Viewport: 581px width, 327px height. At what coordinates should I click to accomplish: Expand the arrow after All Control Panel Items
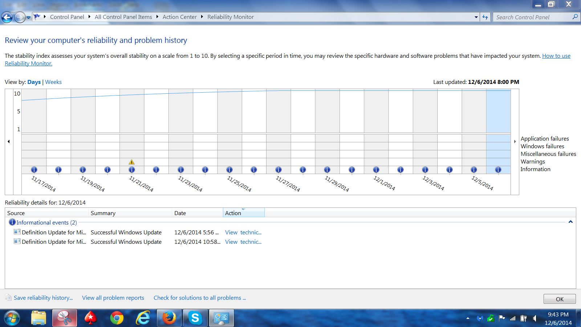(157, 17)
